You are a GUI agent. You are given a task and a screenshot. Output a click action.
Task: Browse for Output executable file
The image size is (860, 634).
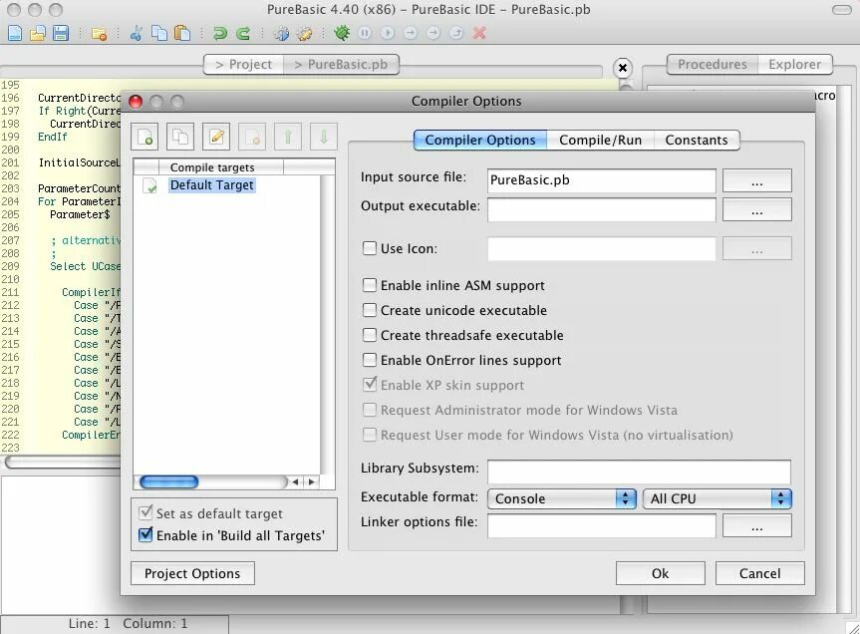(756, 209)
